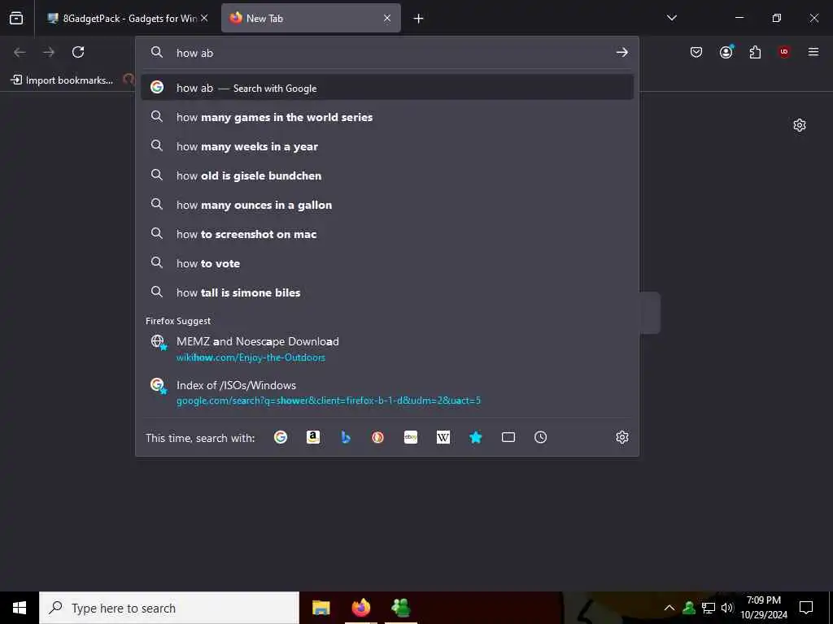Search this time with Bing
Image resolution: width=833 pixels, height=624 pixels.
coord(345,437)
